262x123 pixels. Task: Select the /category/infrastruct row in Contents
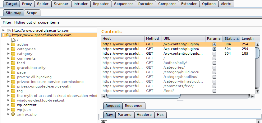[178, 82]
